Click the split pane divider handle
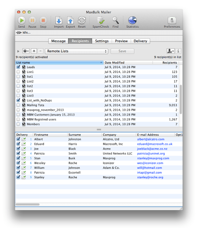 pos(99,130)
